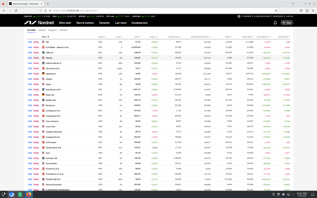Click the Firefox icon in the taskbar
The height and width of the screenshot is (198, 317).
(x=29, y=195)
